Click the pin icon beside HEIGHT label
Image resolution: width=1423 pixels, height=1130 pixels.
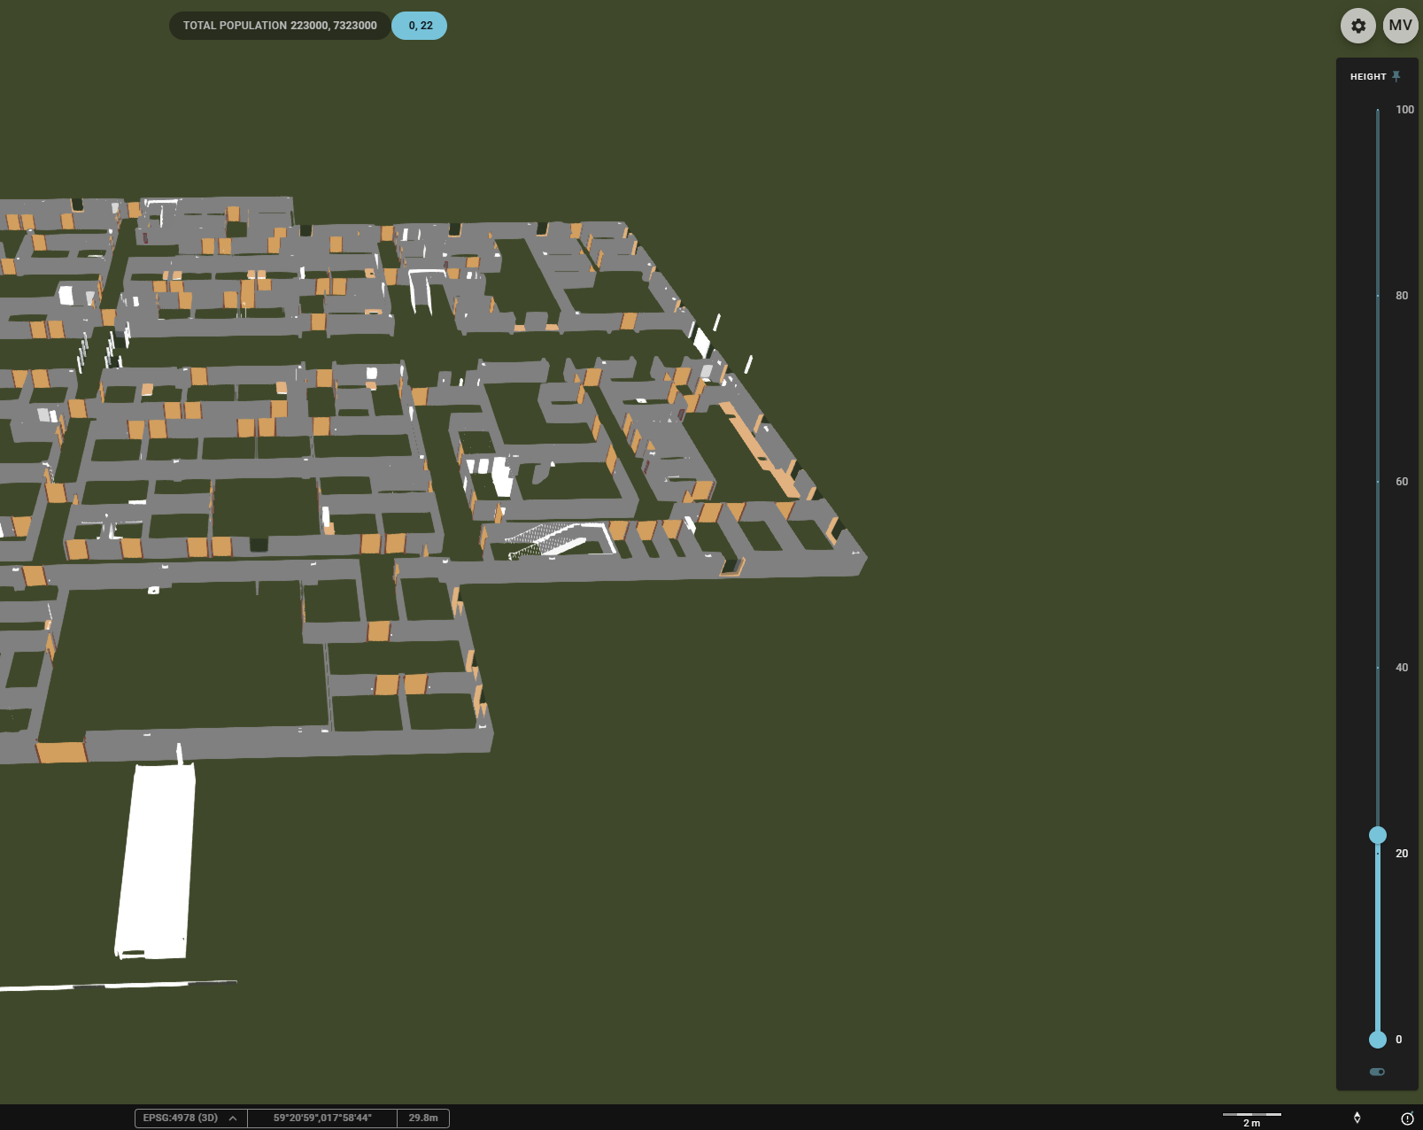pyautogui.click(x=1396, y=75)
